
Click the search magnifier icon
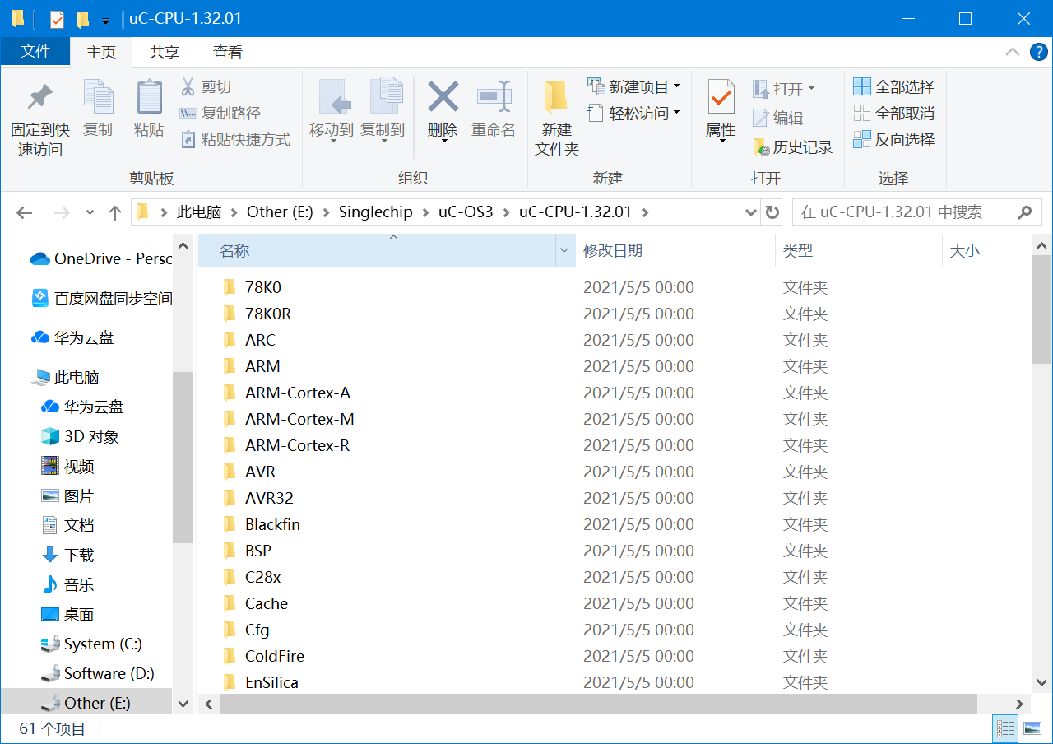(1024, 212)
